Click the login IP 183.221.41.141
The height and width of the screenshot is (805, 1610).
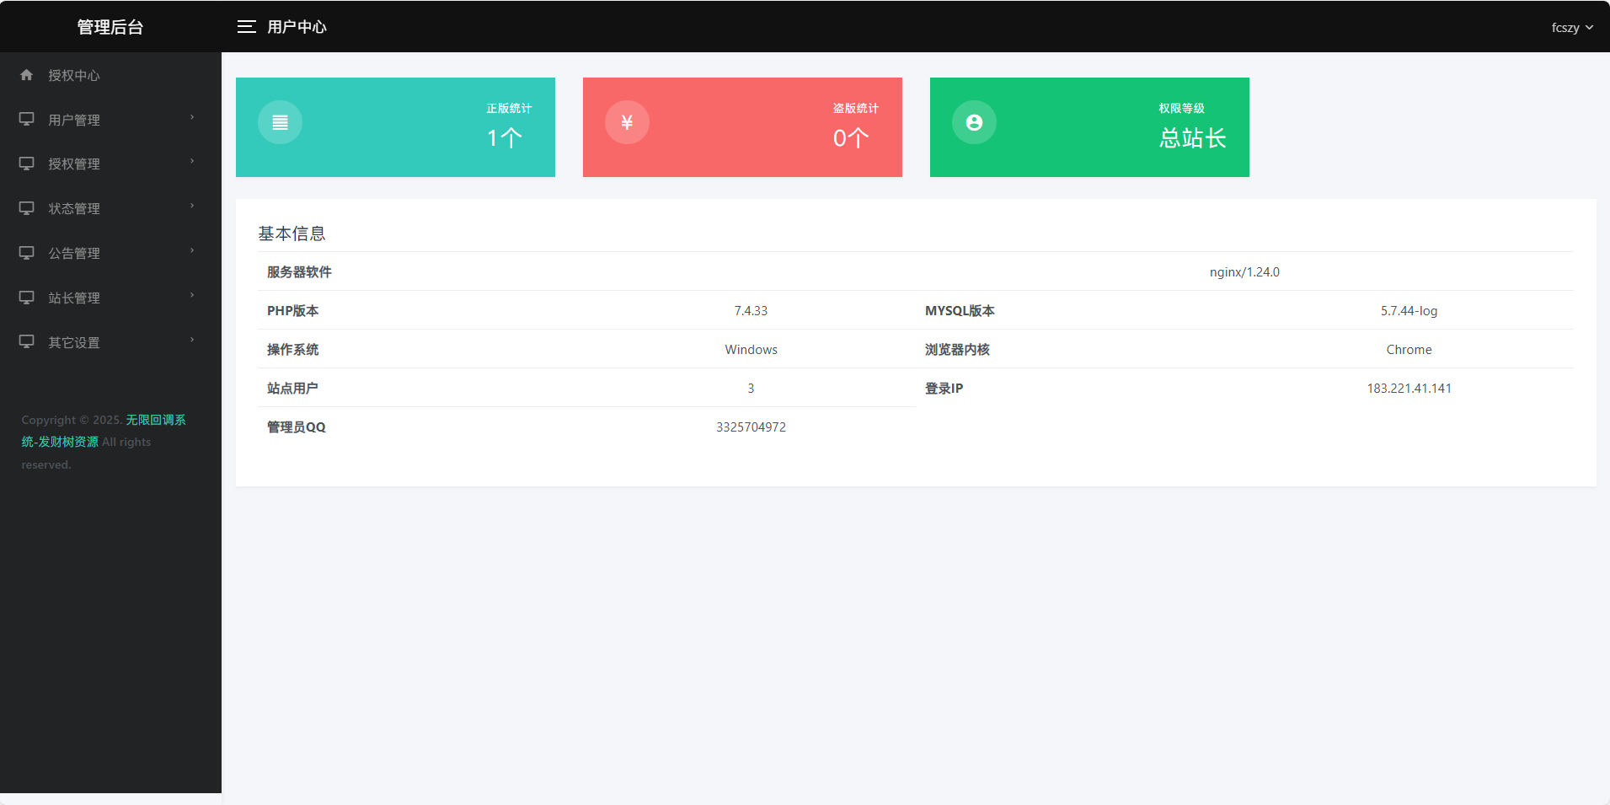pyautogui.click(x=1409, y=389)
